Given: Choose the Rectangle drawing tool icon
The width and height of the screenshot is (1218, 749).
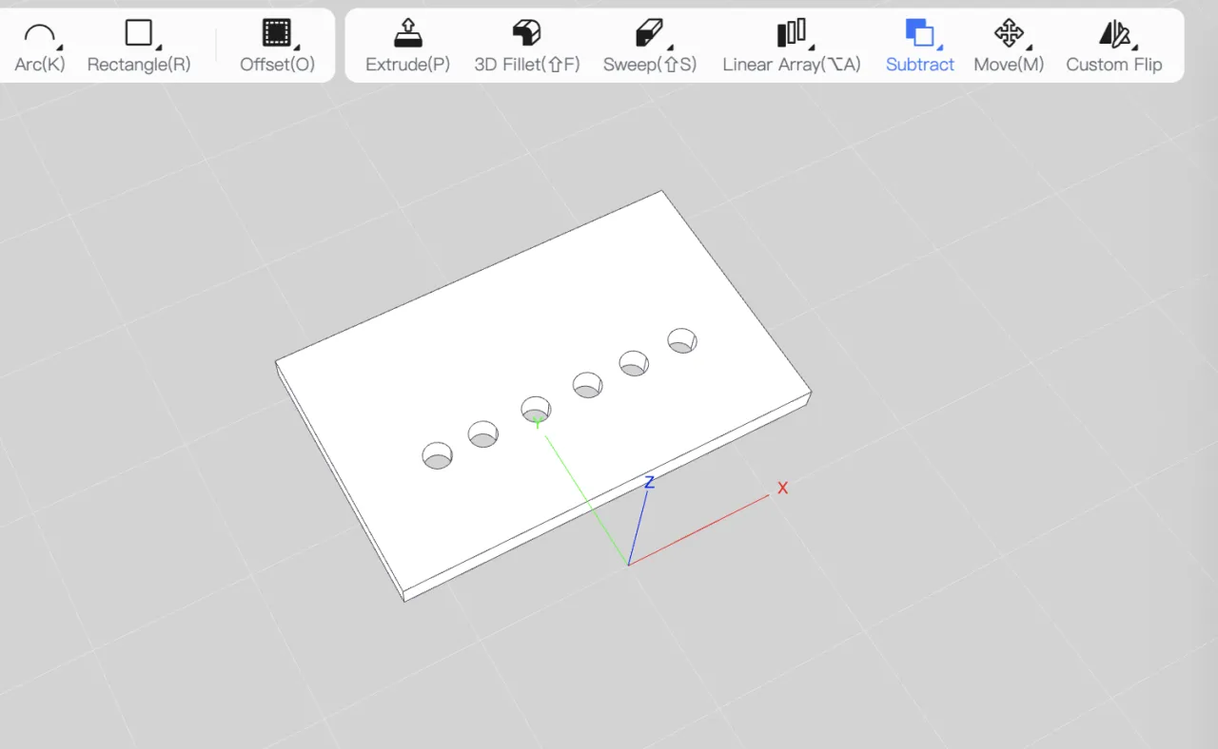Looking at the screenshot, I should click(138, 33).
